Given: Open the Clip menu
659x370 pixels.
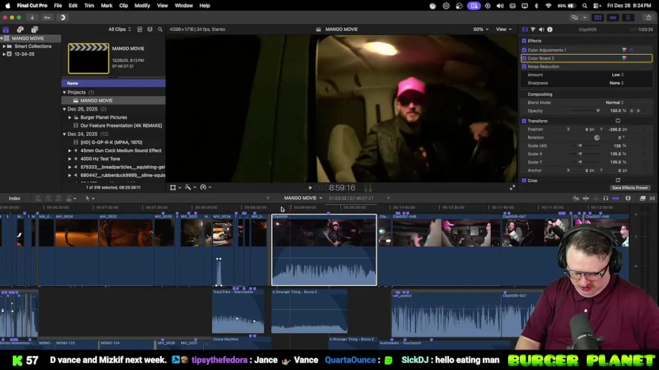Looking at the screenshot, I should click(x=124, y=5).
